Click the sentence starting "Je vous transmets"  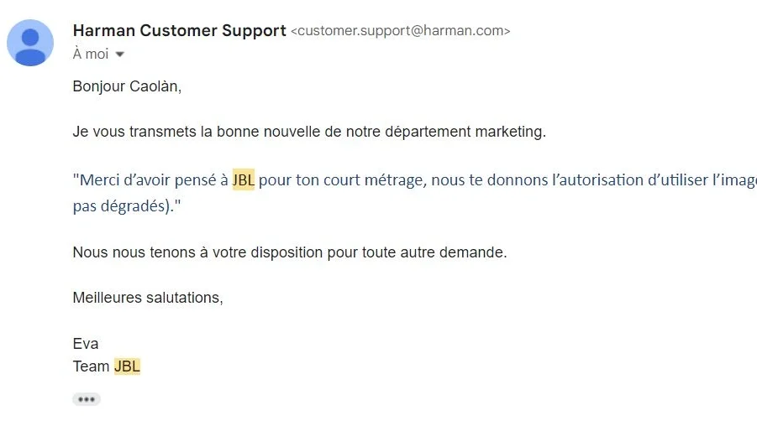[x=309, y=132]
